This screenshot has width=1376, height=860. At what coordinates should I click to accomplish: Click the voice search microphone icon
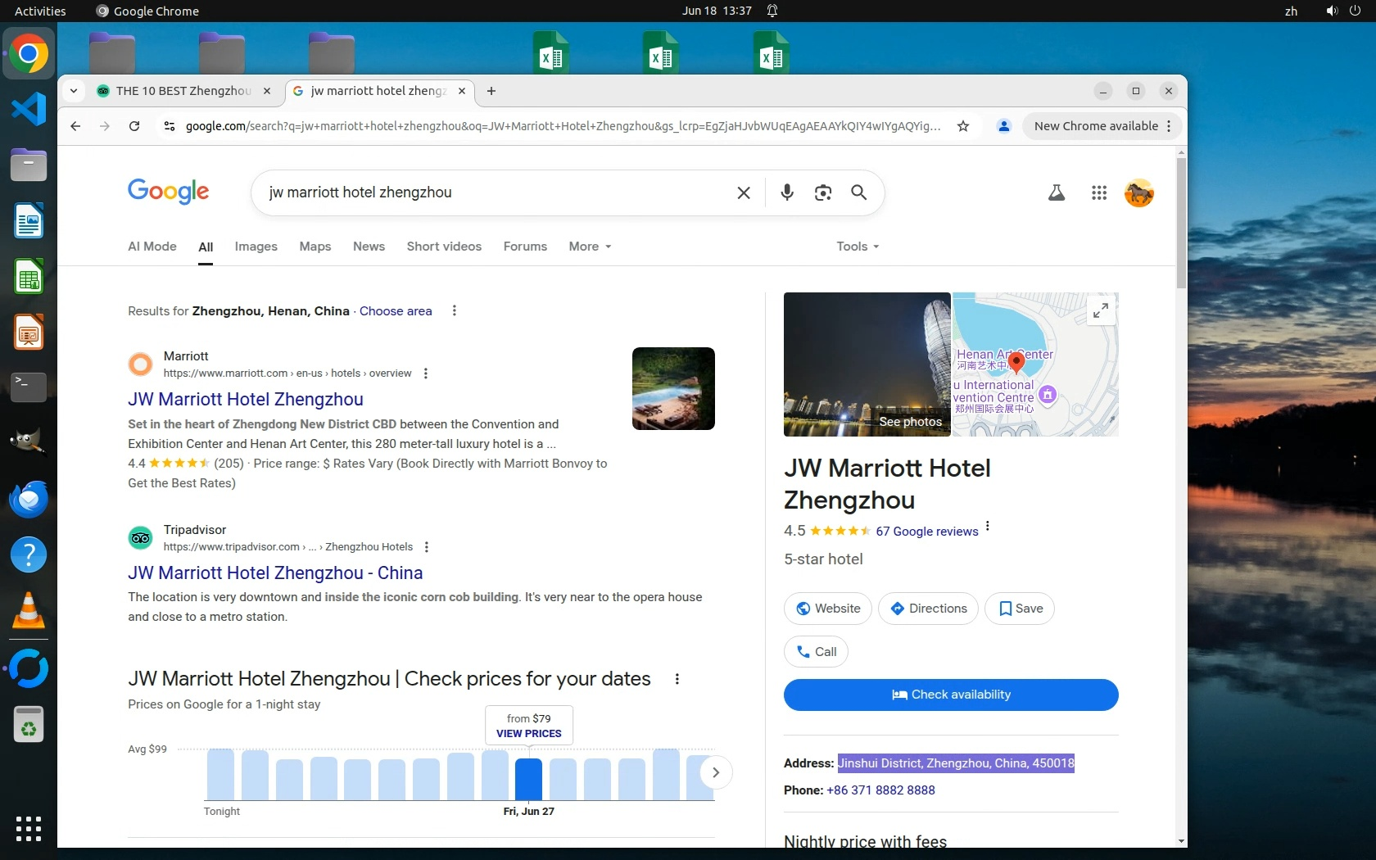point(786,192)
